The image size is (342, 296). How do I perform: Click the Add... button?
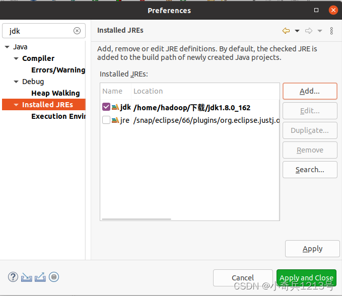click(x=310, y=91)
